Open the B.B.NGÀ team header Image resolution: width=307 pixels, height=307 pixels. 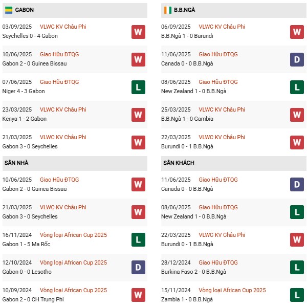pyautogui.click(x=184, y=10)
